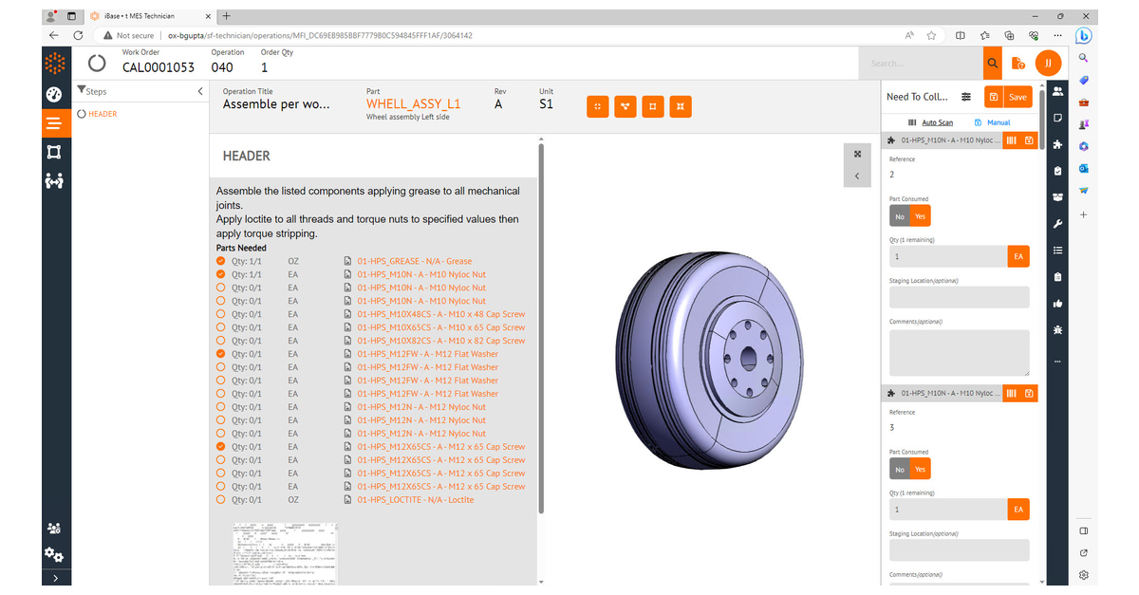Open the document help icon next to the search bar
Viewport: 1139px width, 595px height.
(1018, 61)
